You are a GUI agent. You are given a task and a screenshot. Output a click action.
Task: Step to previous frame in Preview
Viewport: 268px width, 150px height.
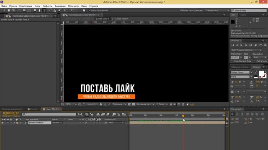(x=237, y=45)
